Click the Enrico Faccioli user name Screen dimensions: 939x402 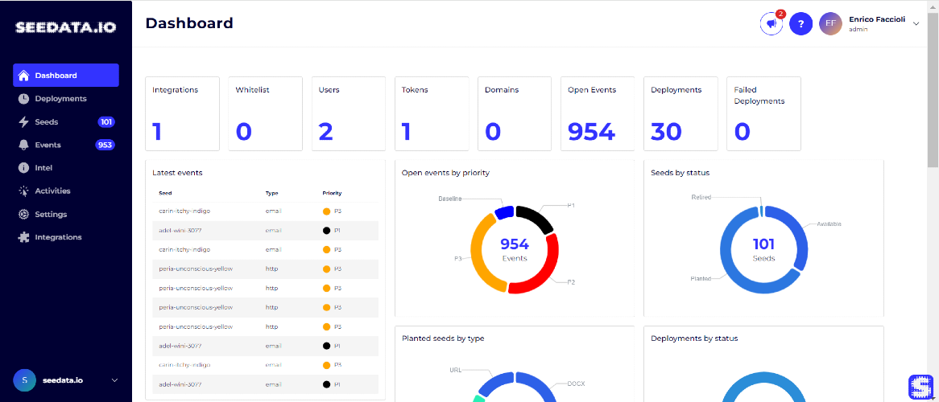[x=877, y=20]
